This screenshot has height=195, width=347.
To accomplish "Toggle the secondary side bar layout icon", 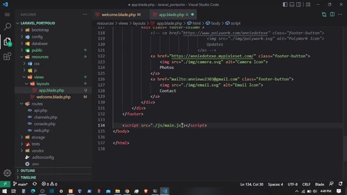I will point(299,4).
